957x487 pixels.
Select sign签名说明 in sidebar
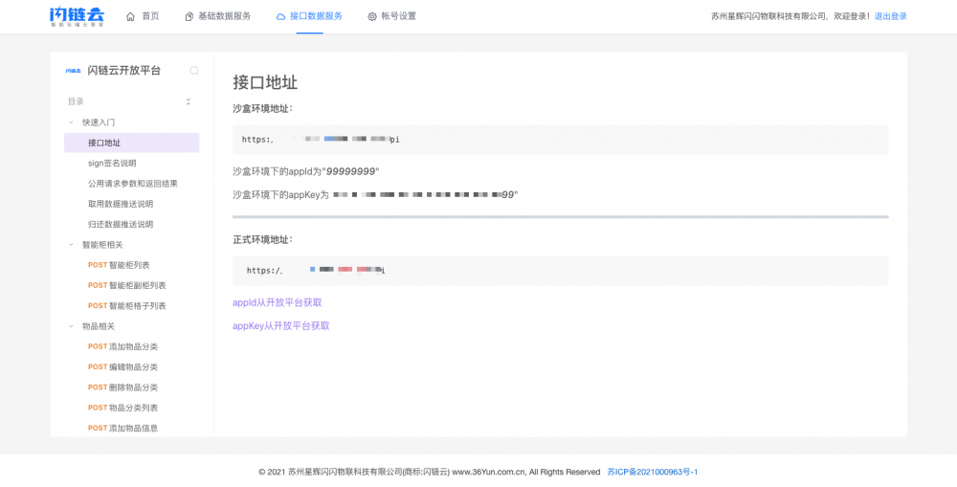tap(112, 164)
